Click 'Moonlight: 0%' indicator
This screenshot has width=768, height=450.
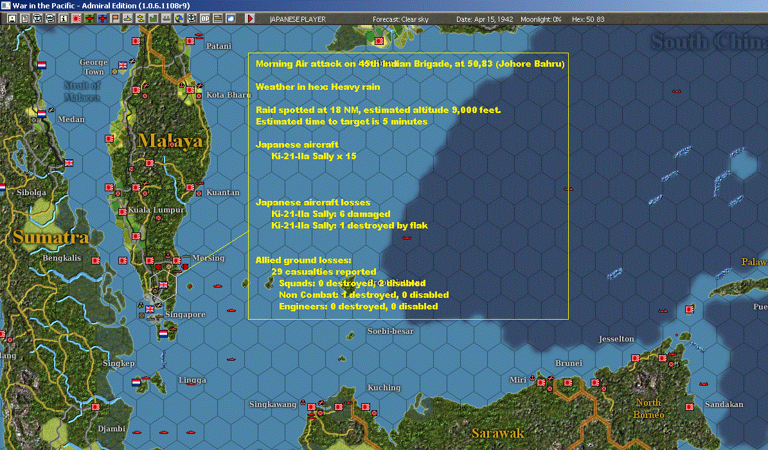[x=540, y=19]
